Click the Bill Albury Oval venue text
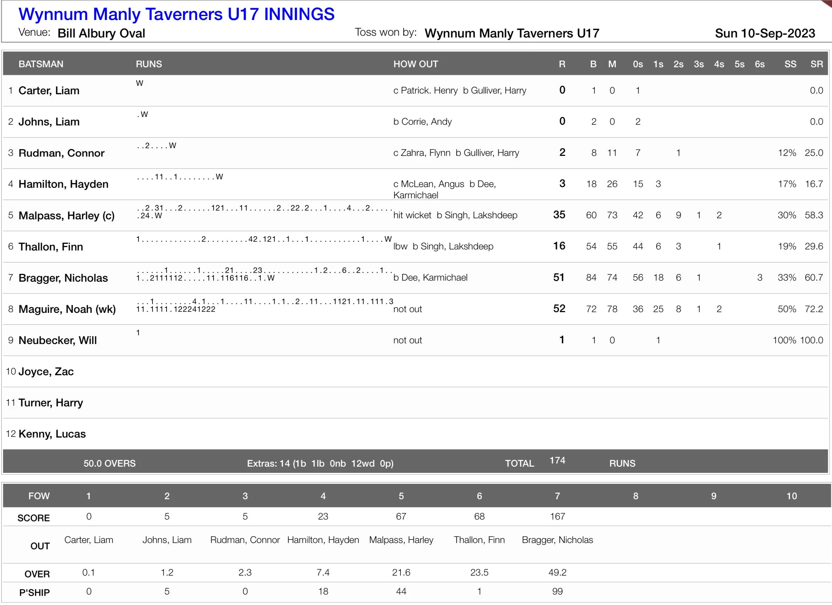 [101, 33]
